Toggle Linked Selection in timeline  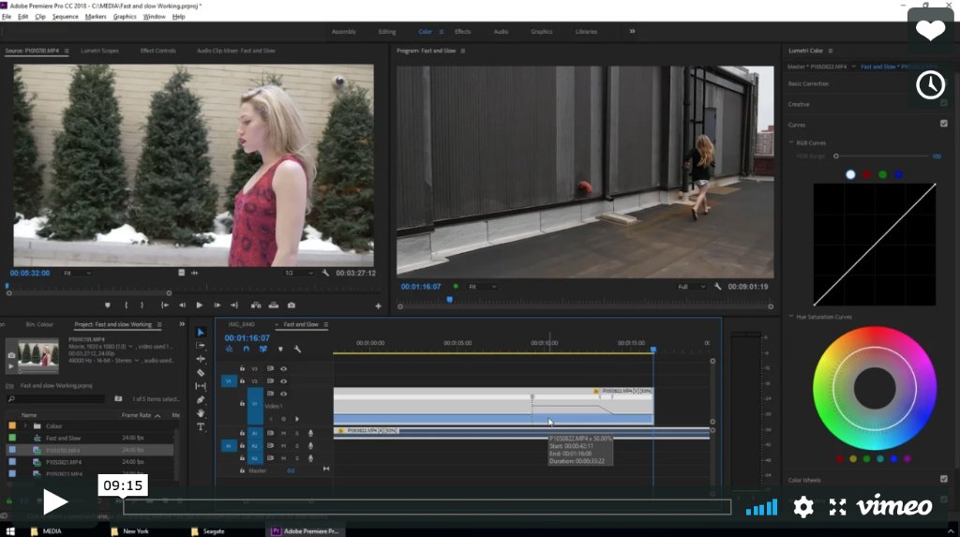[x=263, y=349]
